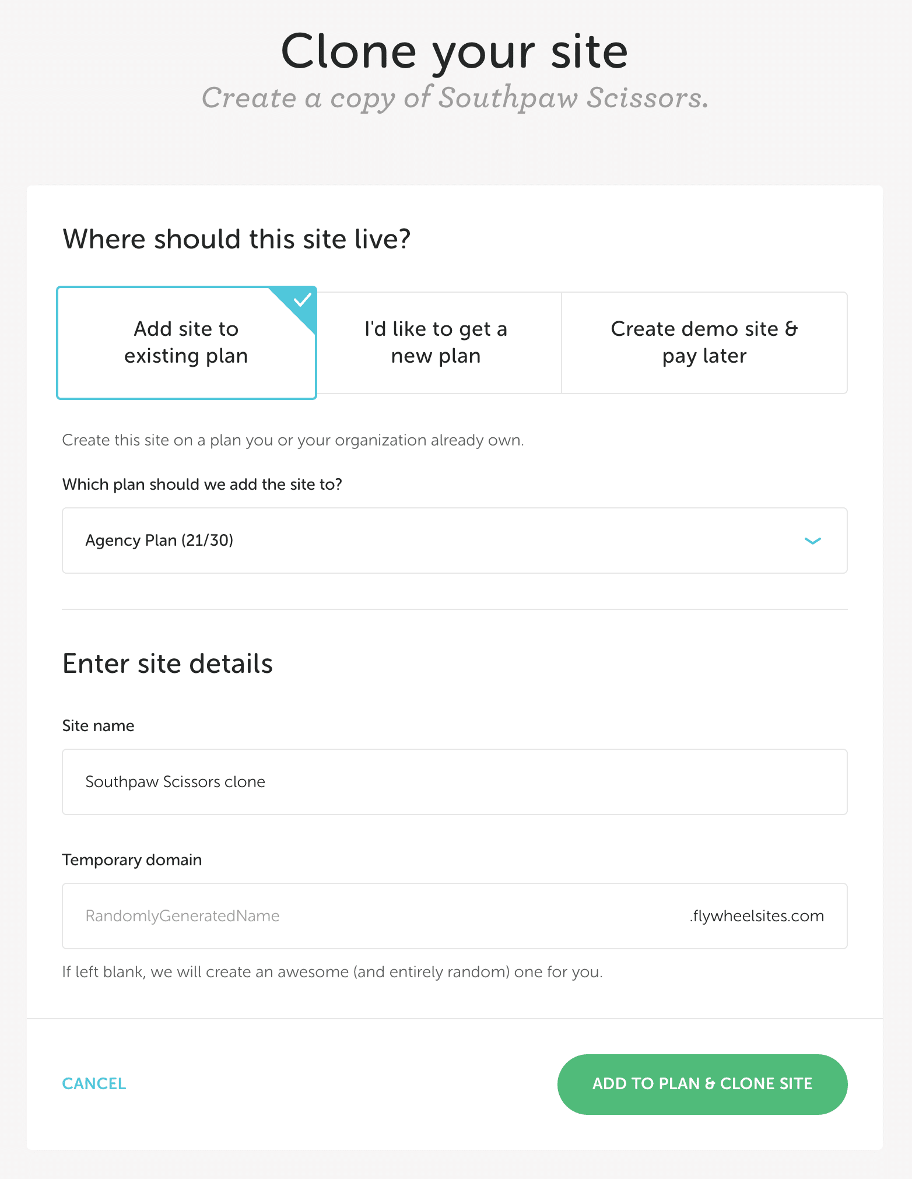Open the Agency Plan (21/30) dropdown
The image size is (912, 1179).
[x=454, y=541]
